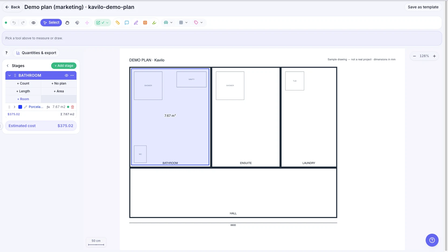448x252 pixels.
Task: Choose the orange brick wall tool
Action: (x=145, y=23)
